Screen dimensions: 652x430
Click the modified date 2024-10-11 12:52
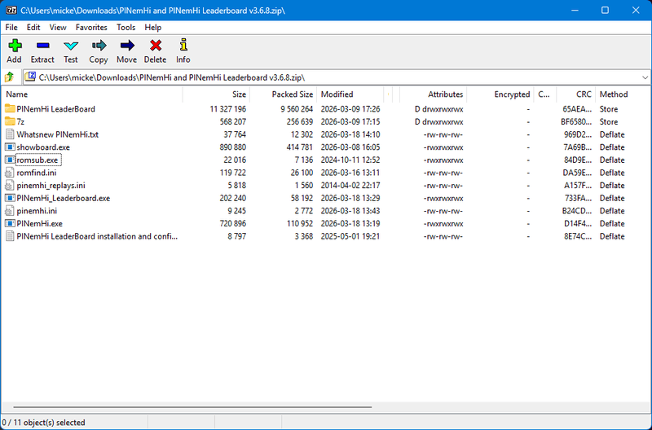350,160
